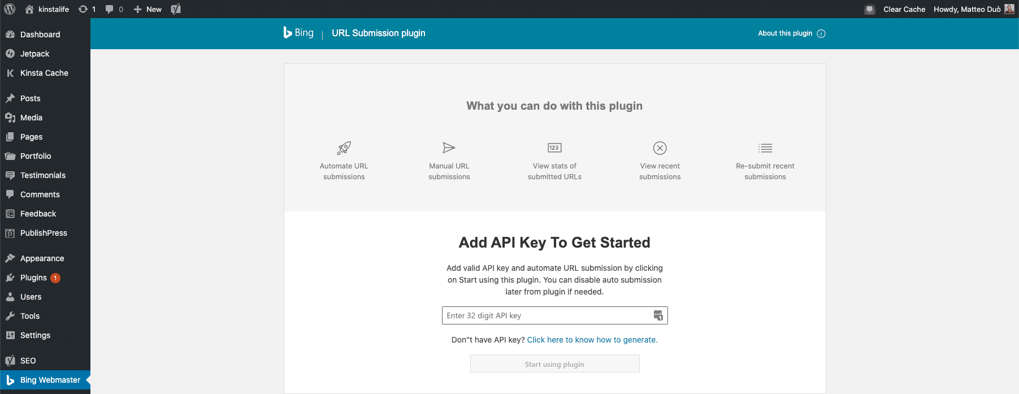
Task: Click the Bing logo in the plugin header
Action: (298, 32)
